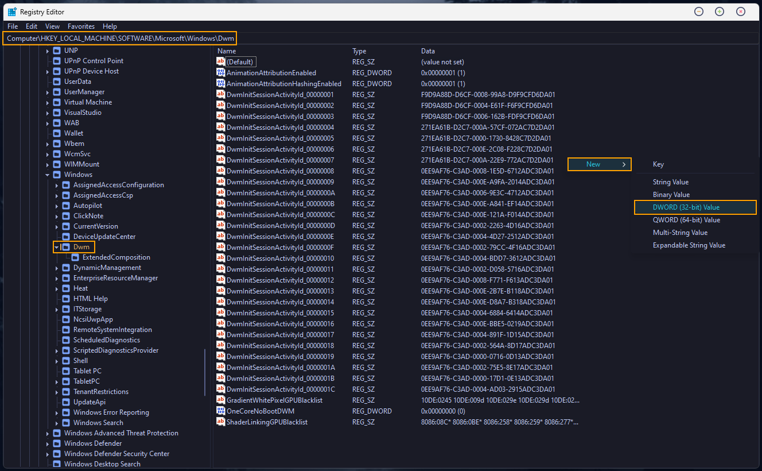The image size is (762, 471).
Task: Select the ShaderLinkingGPUBlacklist value name
Action: coord(267,422)
